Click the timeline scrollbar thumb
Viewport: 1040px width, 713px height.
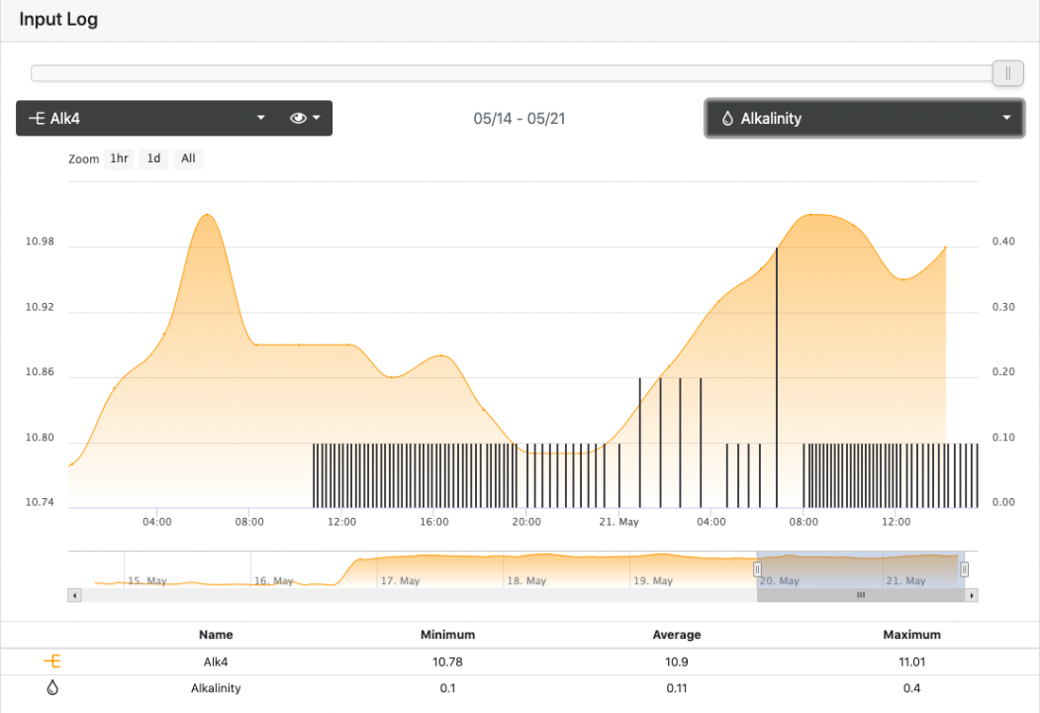tap(860, 595)
